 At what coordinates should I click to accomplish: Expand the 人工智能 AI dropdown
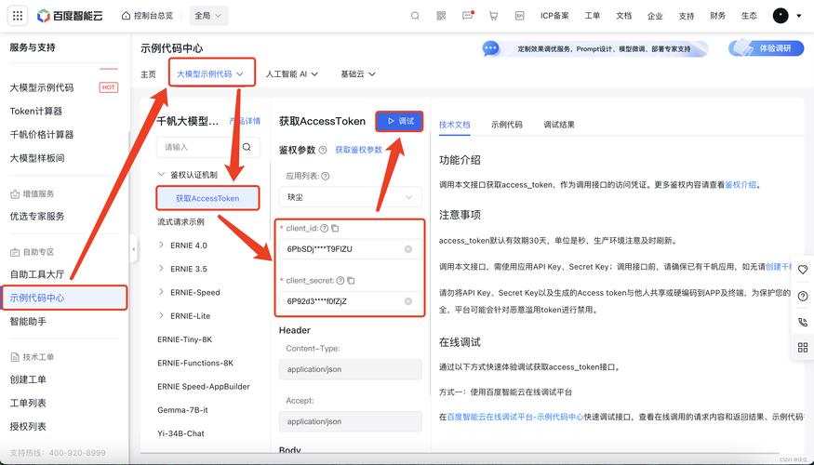point(292,73)
